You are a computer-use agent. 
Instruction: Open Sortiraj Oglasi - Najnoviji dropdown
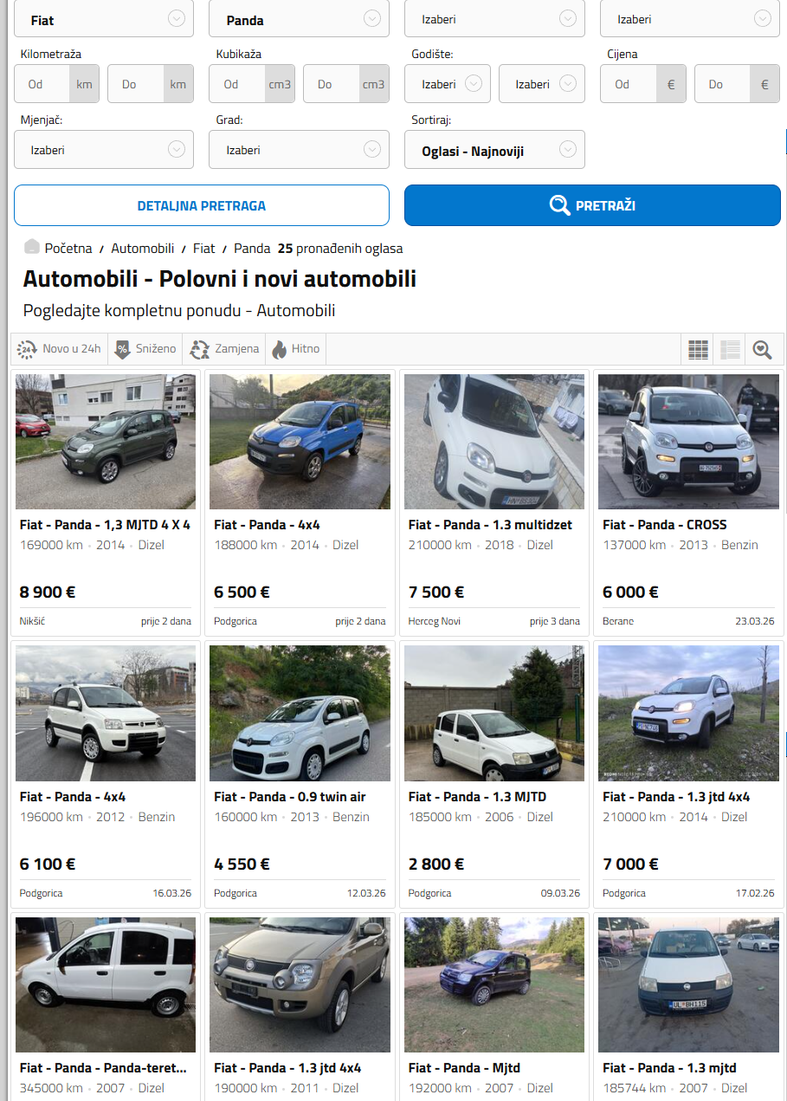coord(494,150)
